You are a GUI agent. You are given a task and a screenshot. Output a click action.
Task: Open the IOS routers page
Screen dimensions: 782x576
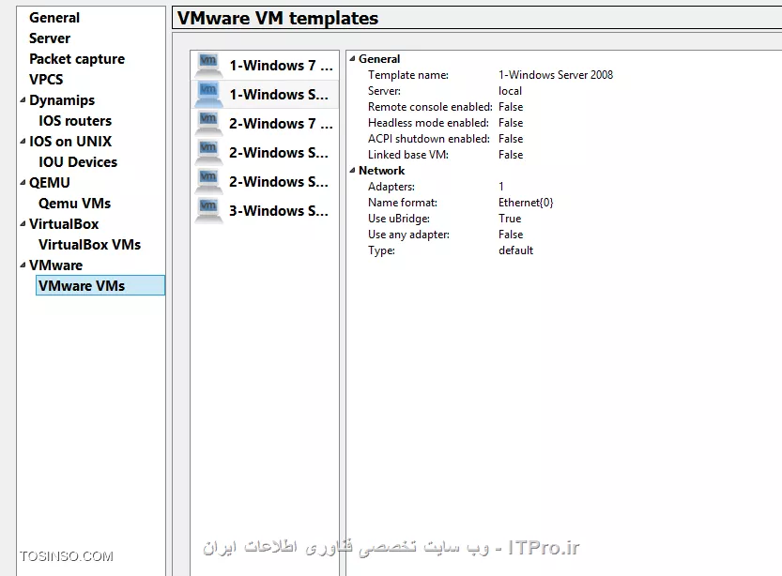point(75,121)
